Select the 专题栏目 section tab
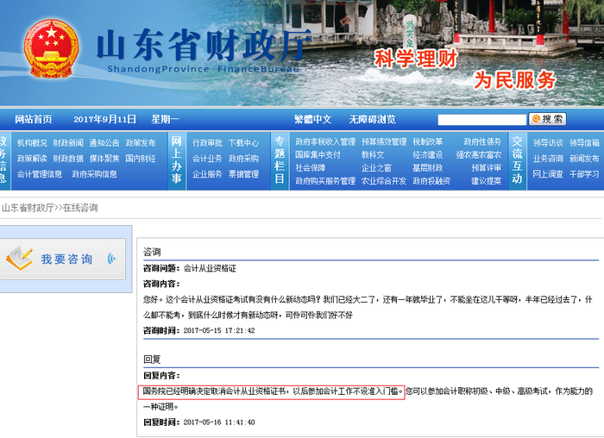604x438 pixels. (280, 160)
